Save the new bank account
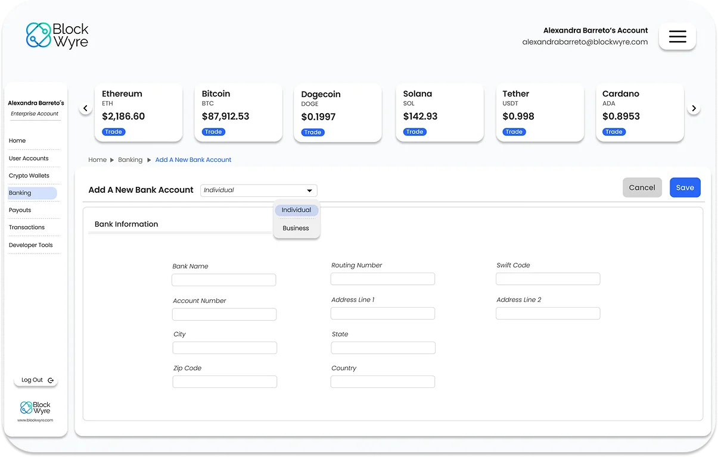The height and width of the screenshot is (457, 718). 685,187
